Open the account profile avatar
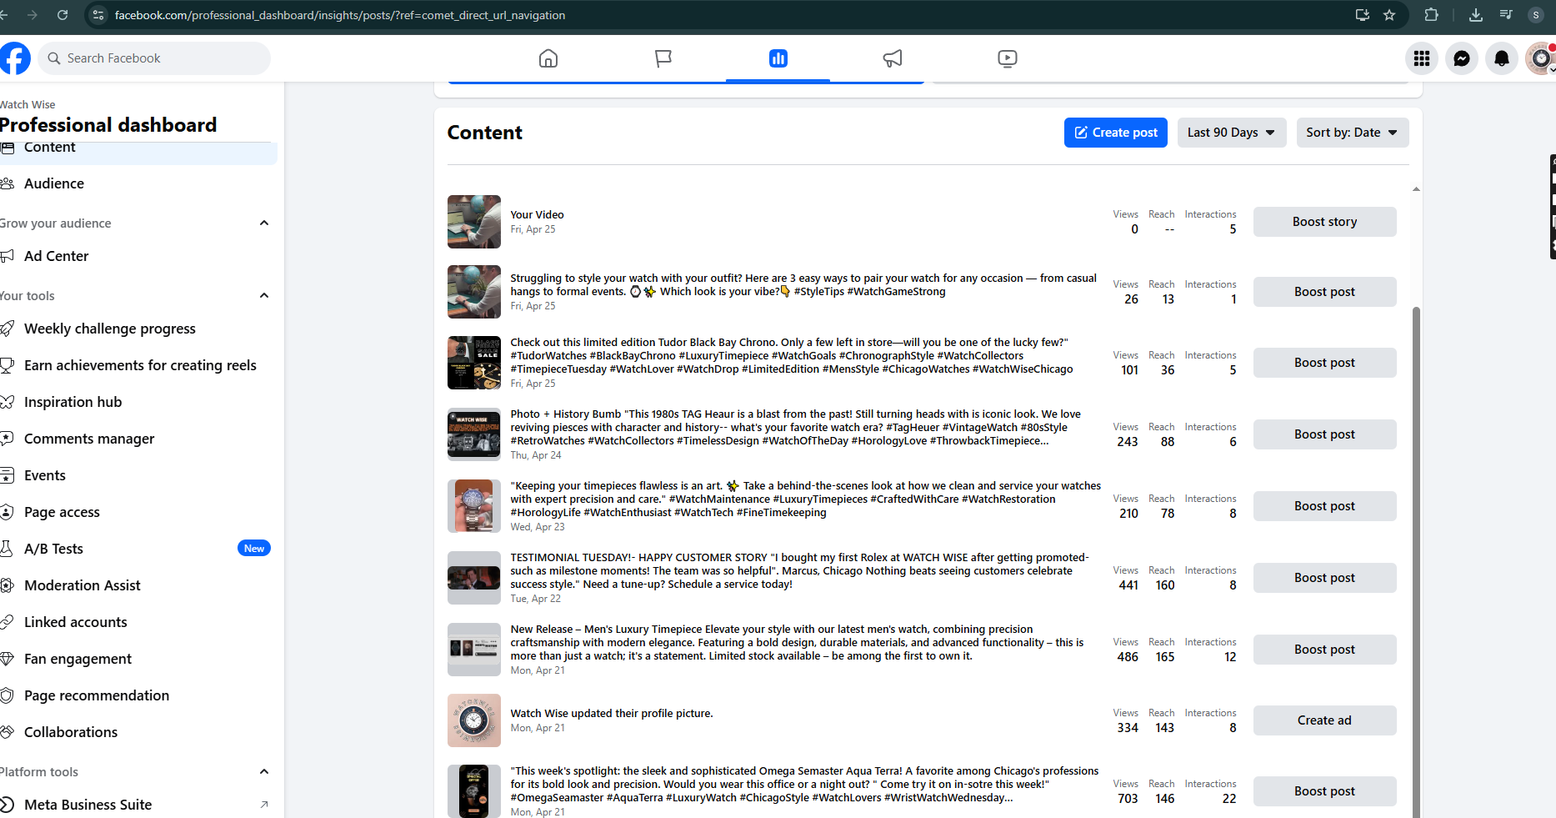The image size is (1556, 818). pos(1540,58)
